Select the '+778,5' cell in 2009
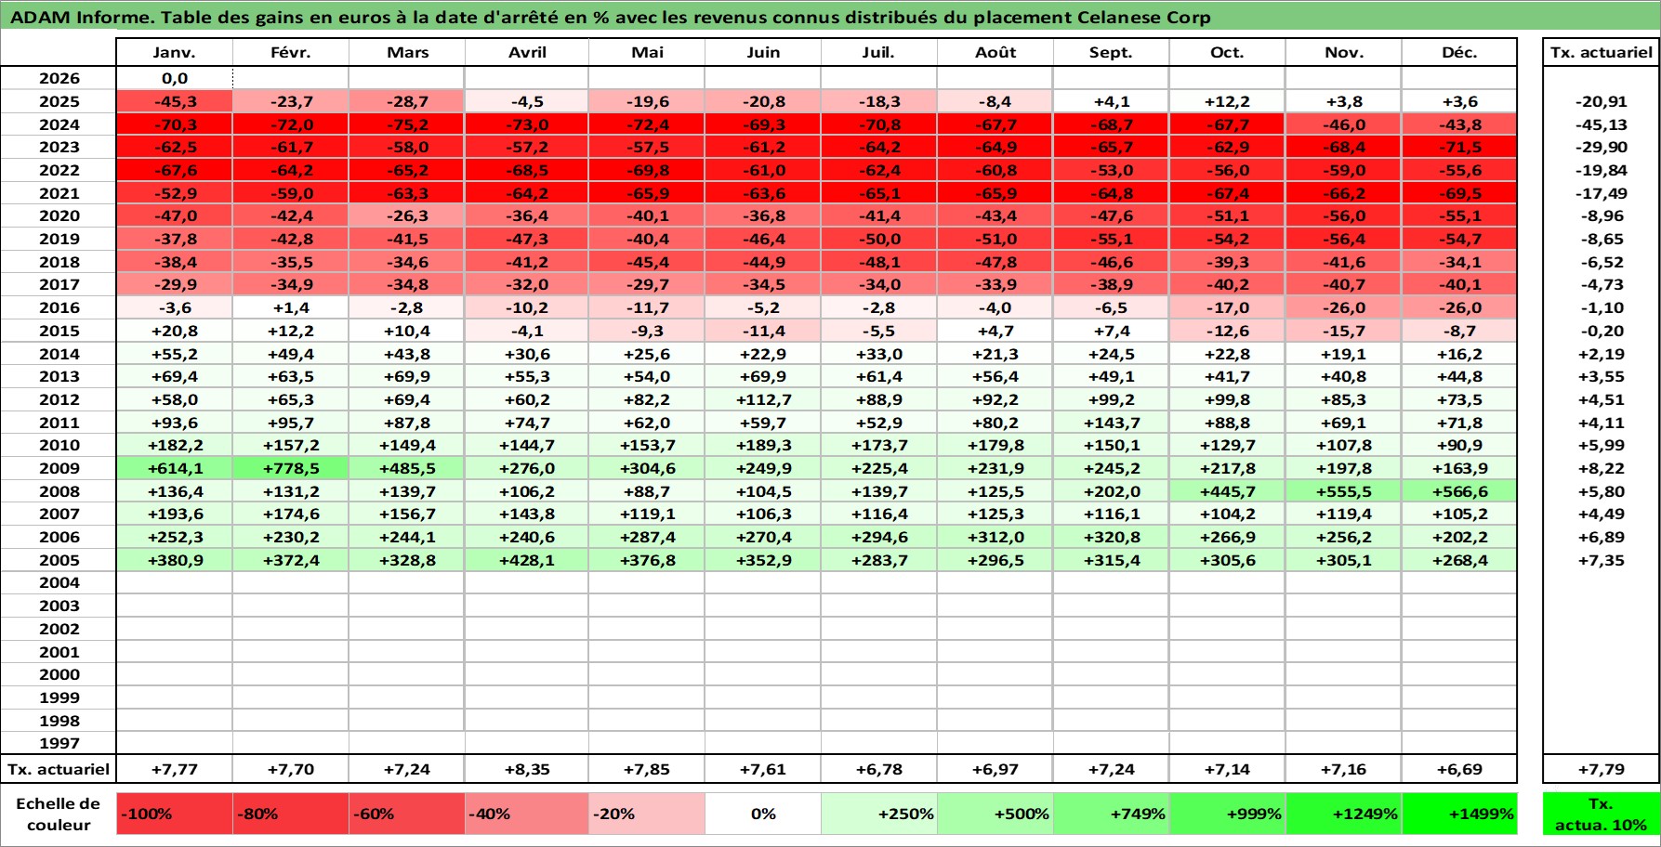 [290, 468]
